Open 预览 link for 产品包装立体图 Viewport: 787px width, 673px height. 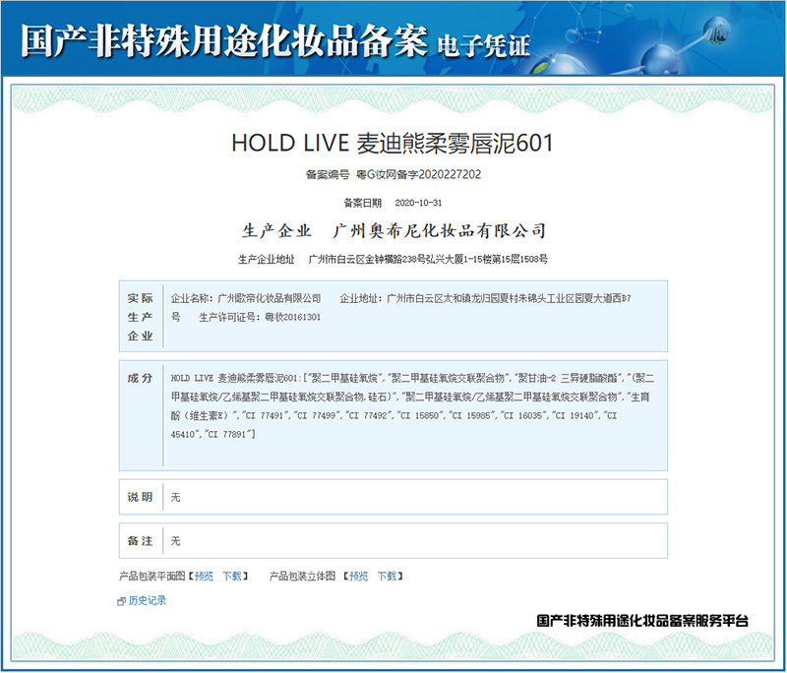pos(358,577)
